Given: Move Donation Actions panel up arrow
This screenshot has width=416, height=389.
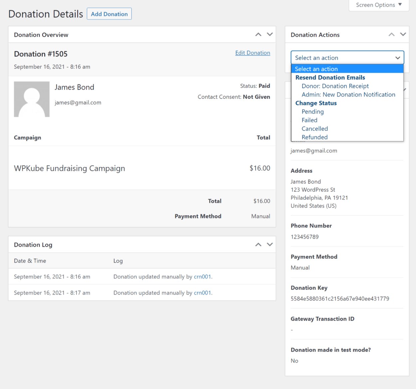Looking at the screenshot, I should [392, 35].
